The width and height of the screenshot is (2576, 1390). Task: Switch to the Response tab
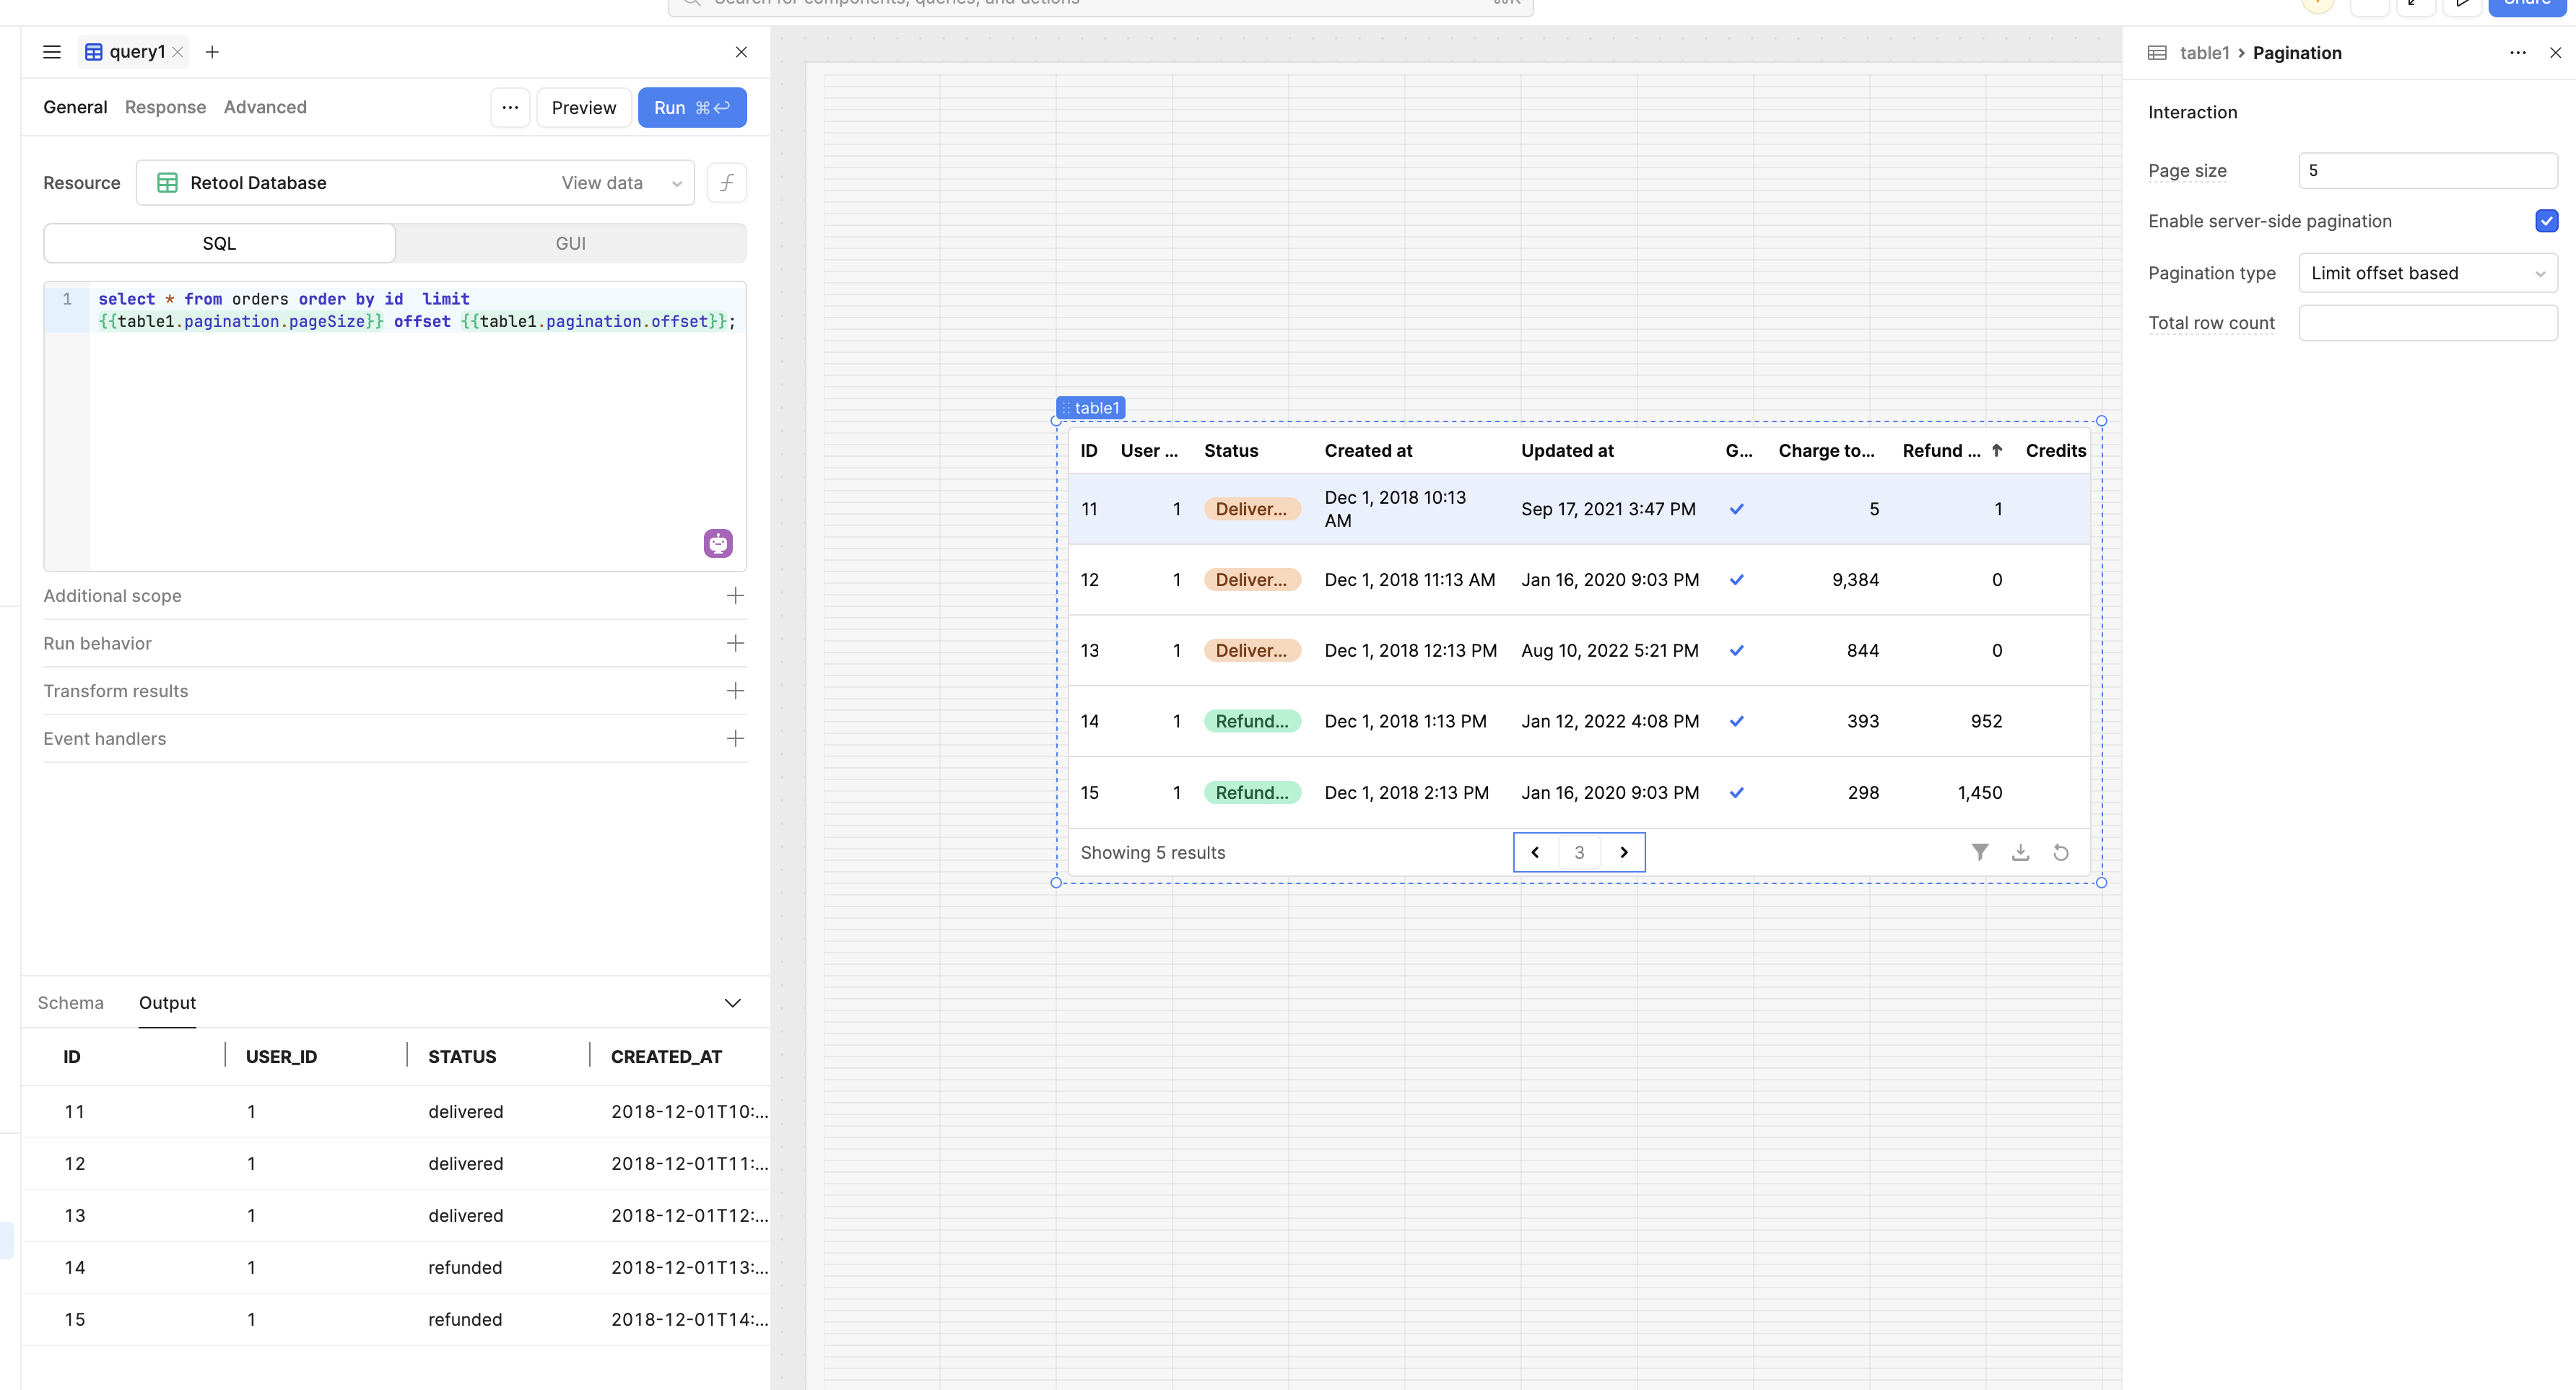tap(165, 107)
